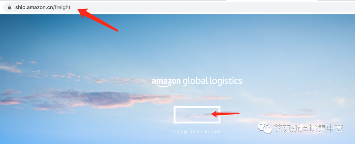The width and height of the screenshot is (355, 144).
Task: Click the 艾克斯跨境集中营 watermark text
Action: click(309, 128)
